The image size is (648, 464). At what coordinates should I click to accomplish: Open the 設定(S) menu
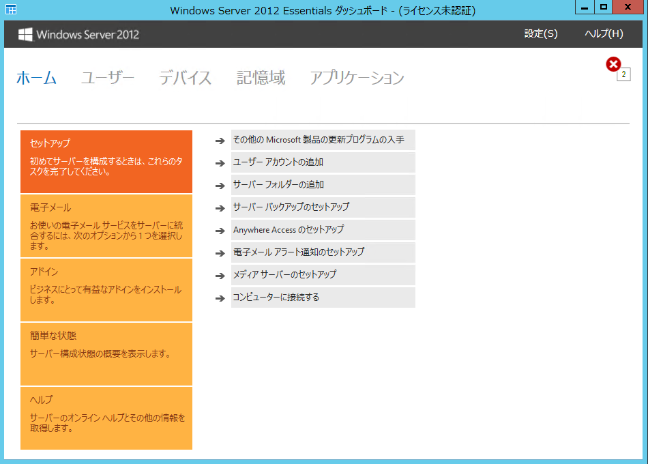540,33
